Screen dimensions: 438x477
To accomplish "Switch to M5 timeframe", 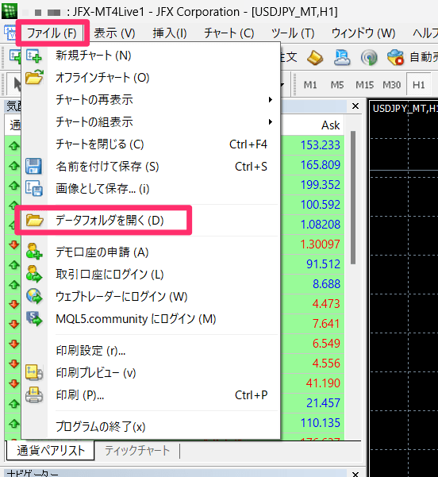I will click(337, 85).
